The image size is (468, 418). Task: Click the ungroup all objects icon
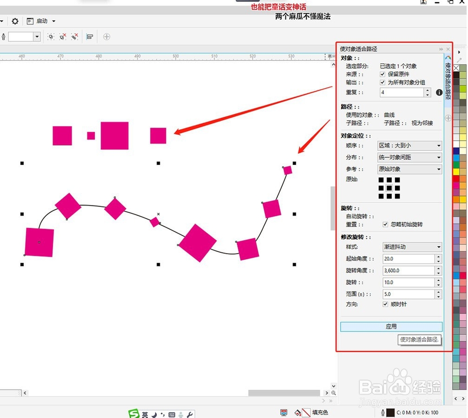click(x=74, y=37)
